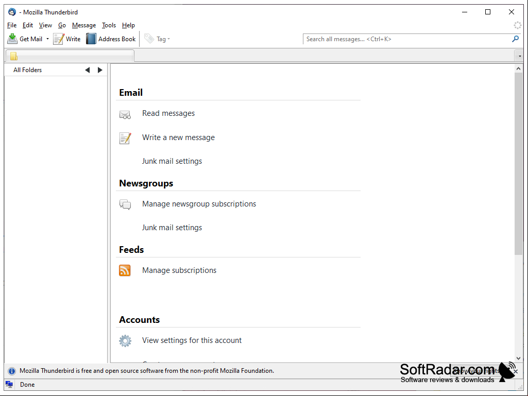Click the Get Mail toolbar button
The width and height of the screenshot is (528, 396).
coord(25,39)
